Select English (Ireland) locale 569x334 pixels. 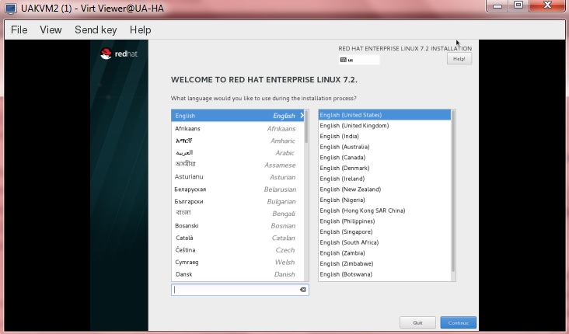pyautogui.click(x=385, y=179)
